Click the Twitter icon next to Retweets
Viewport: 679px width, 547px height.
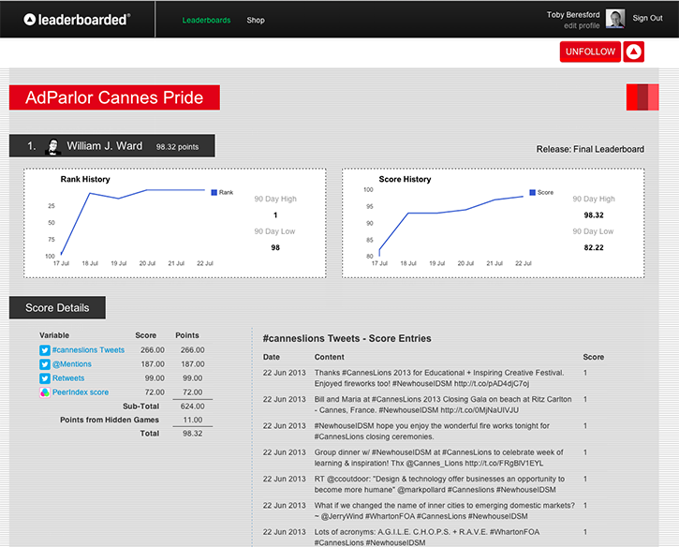44,378
